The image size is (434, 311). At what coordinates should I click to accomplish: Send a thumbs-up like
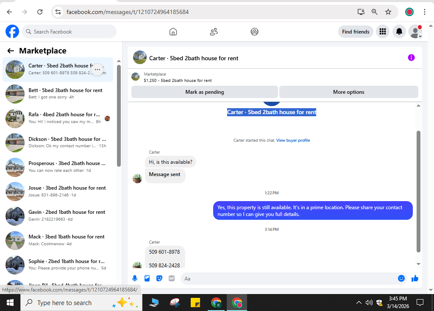[415, 278]
